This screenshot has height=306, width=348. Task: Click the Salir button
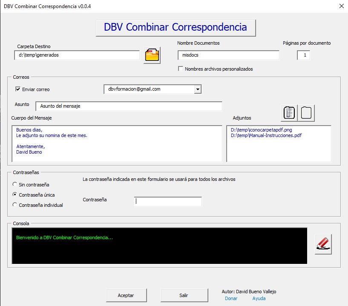pos(184,295)
